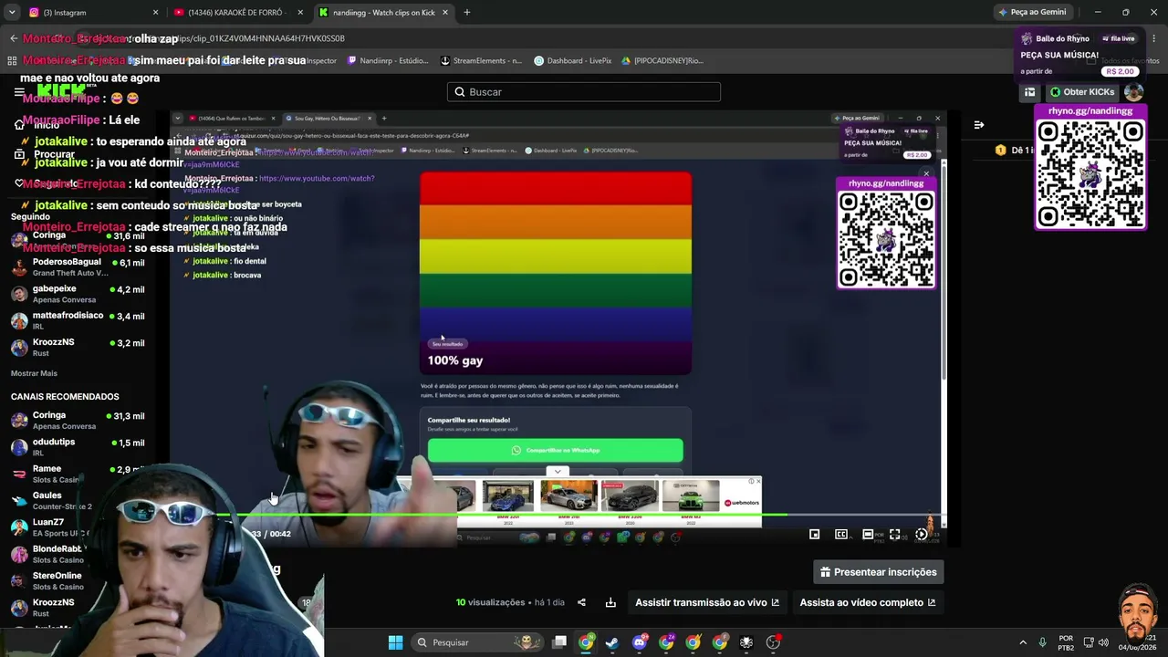Open Kick hamburger sidebar menu
Viewport: 1168px width, 657px height.
tap(19, 92)
